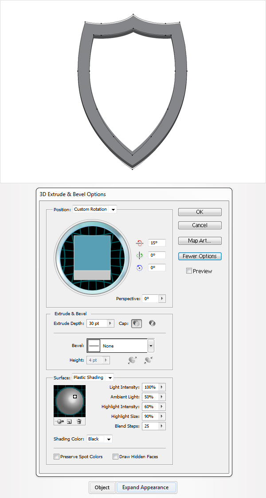266x498 pixels.
Task: Click Blend Steps 25 field
Action: (x=150, y=426)
